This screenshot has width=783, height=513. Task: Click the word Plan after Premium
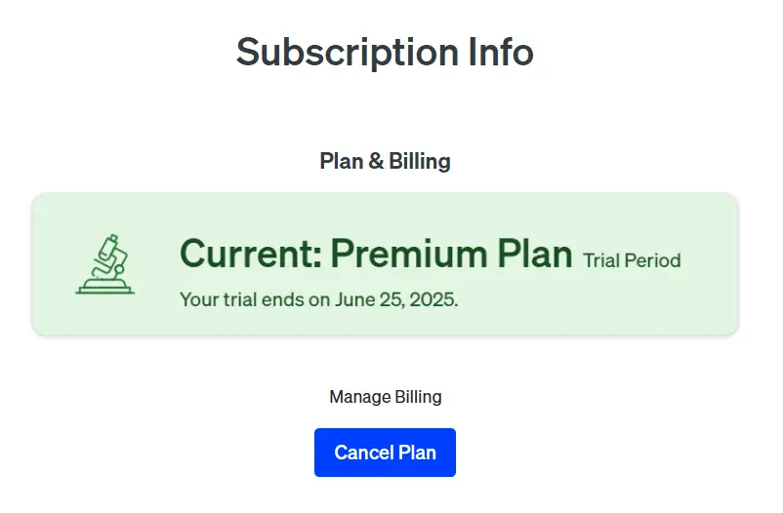tap(535, 253)
